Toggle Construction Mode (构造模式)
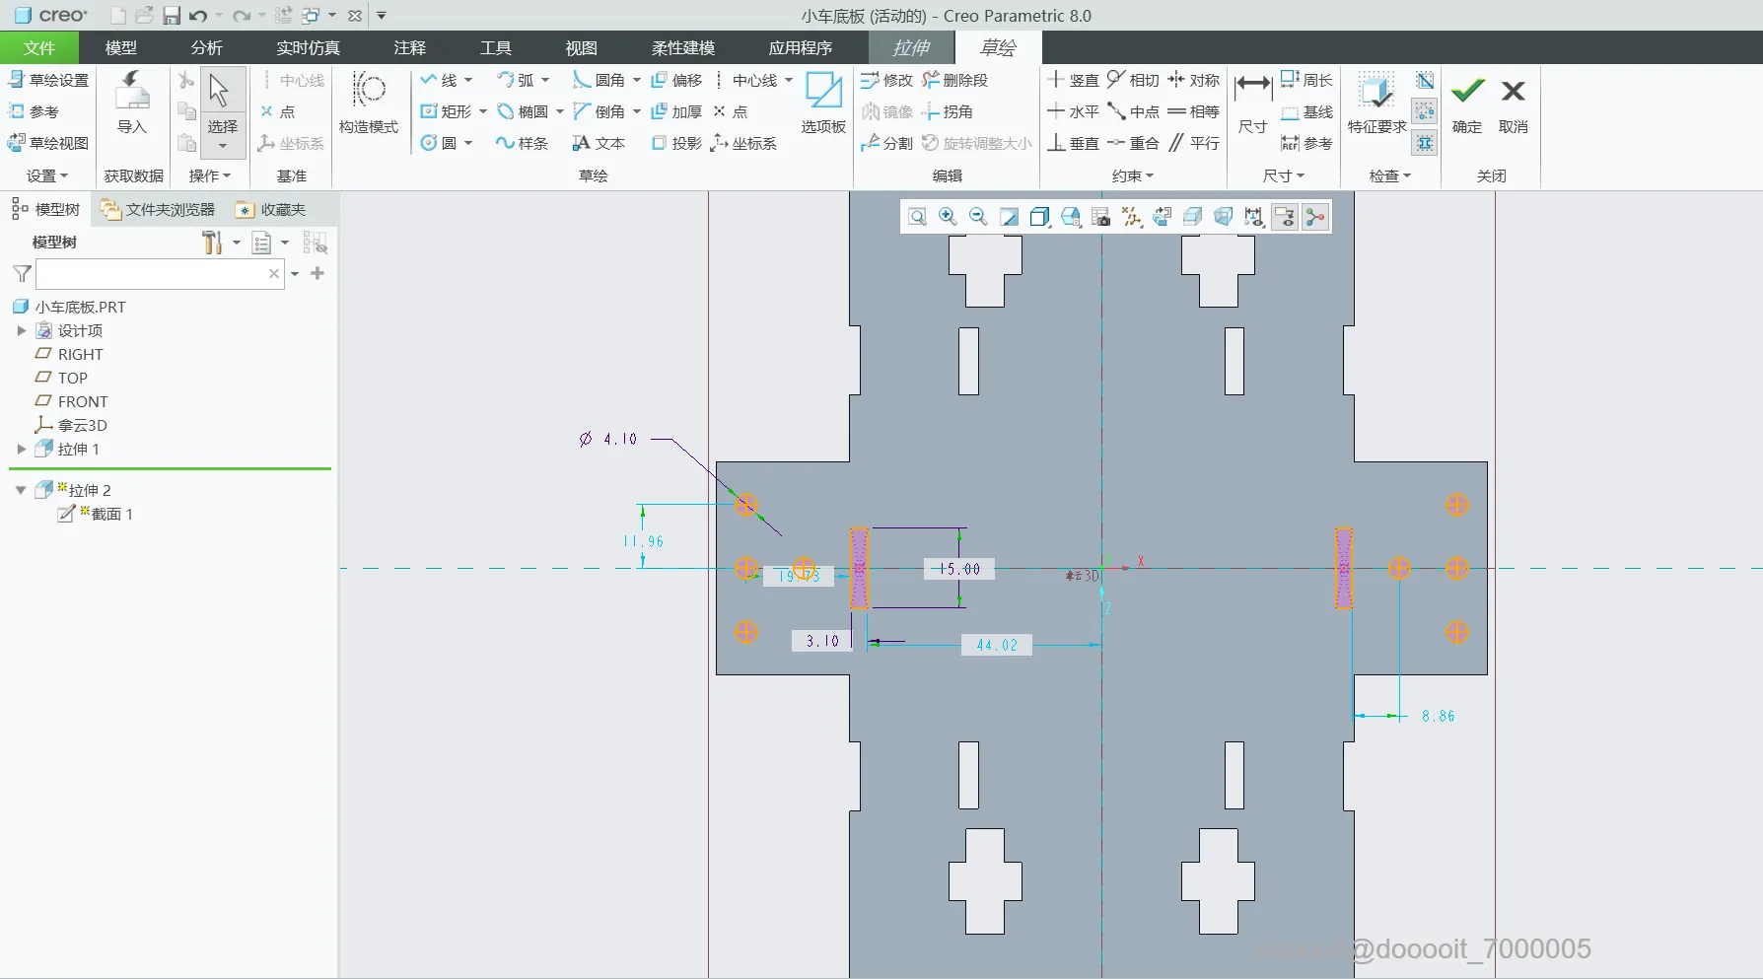 pos(369,103)
